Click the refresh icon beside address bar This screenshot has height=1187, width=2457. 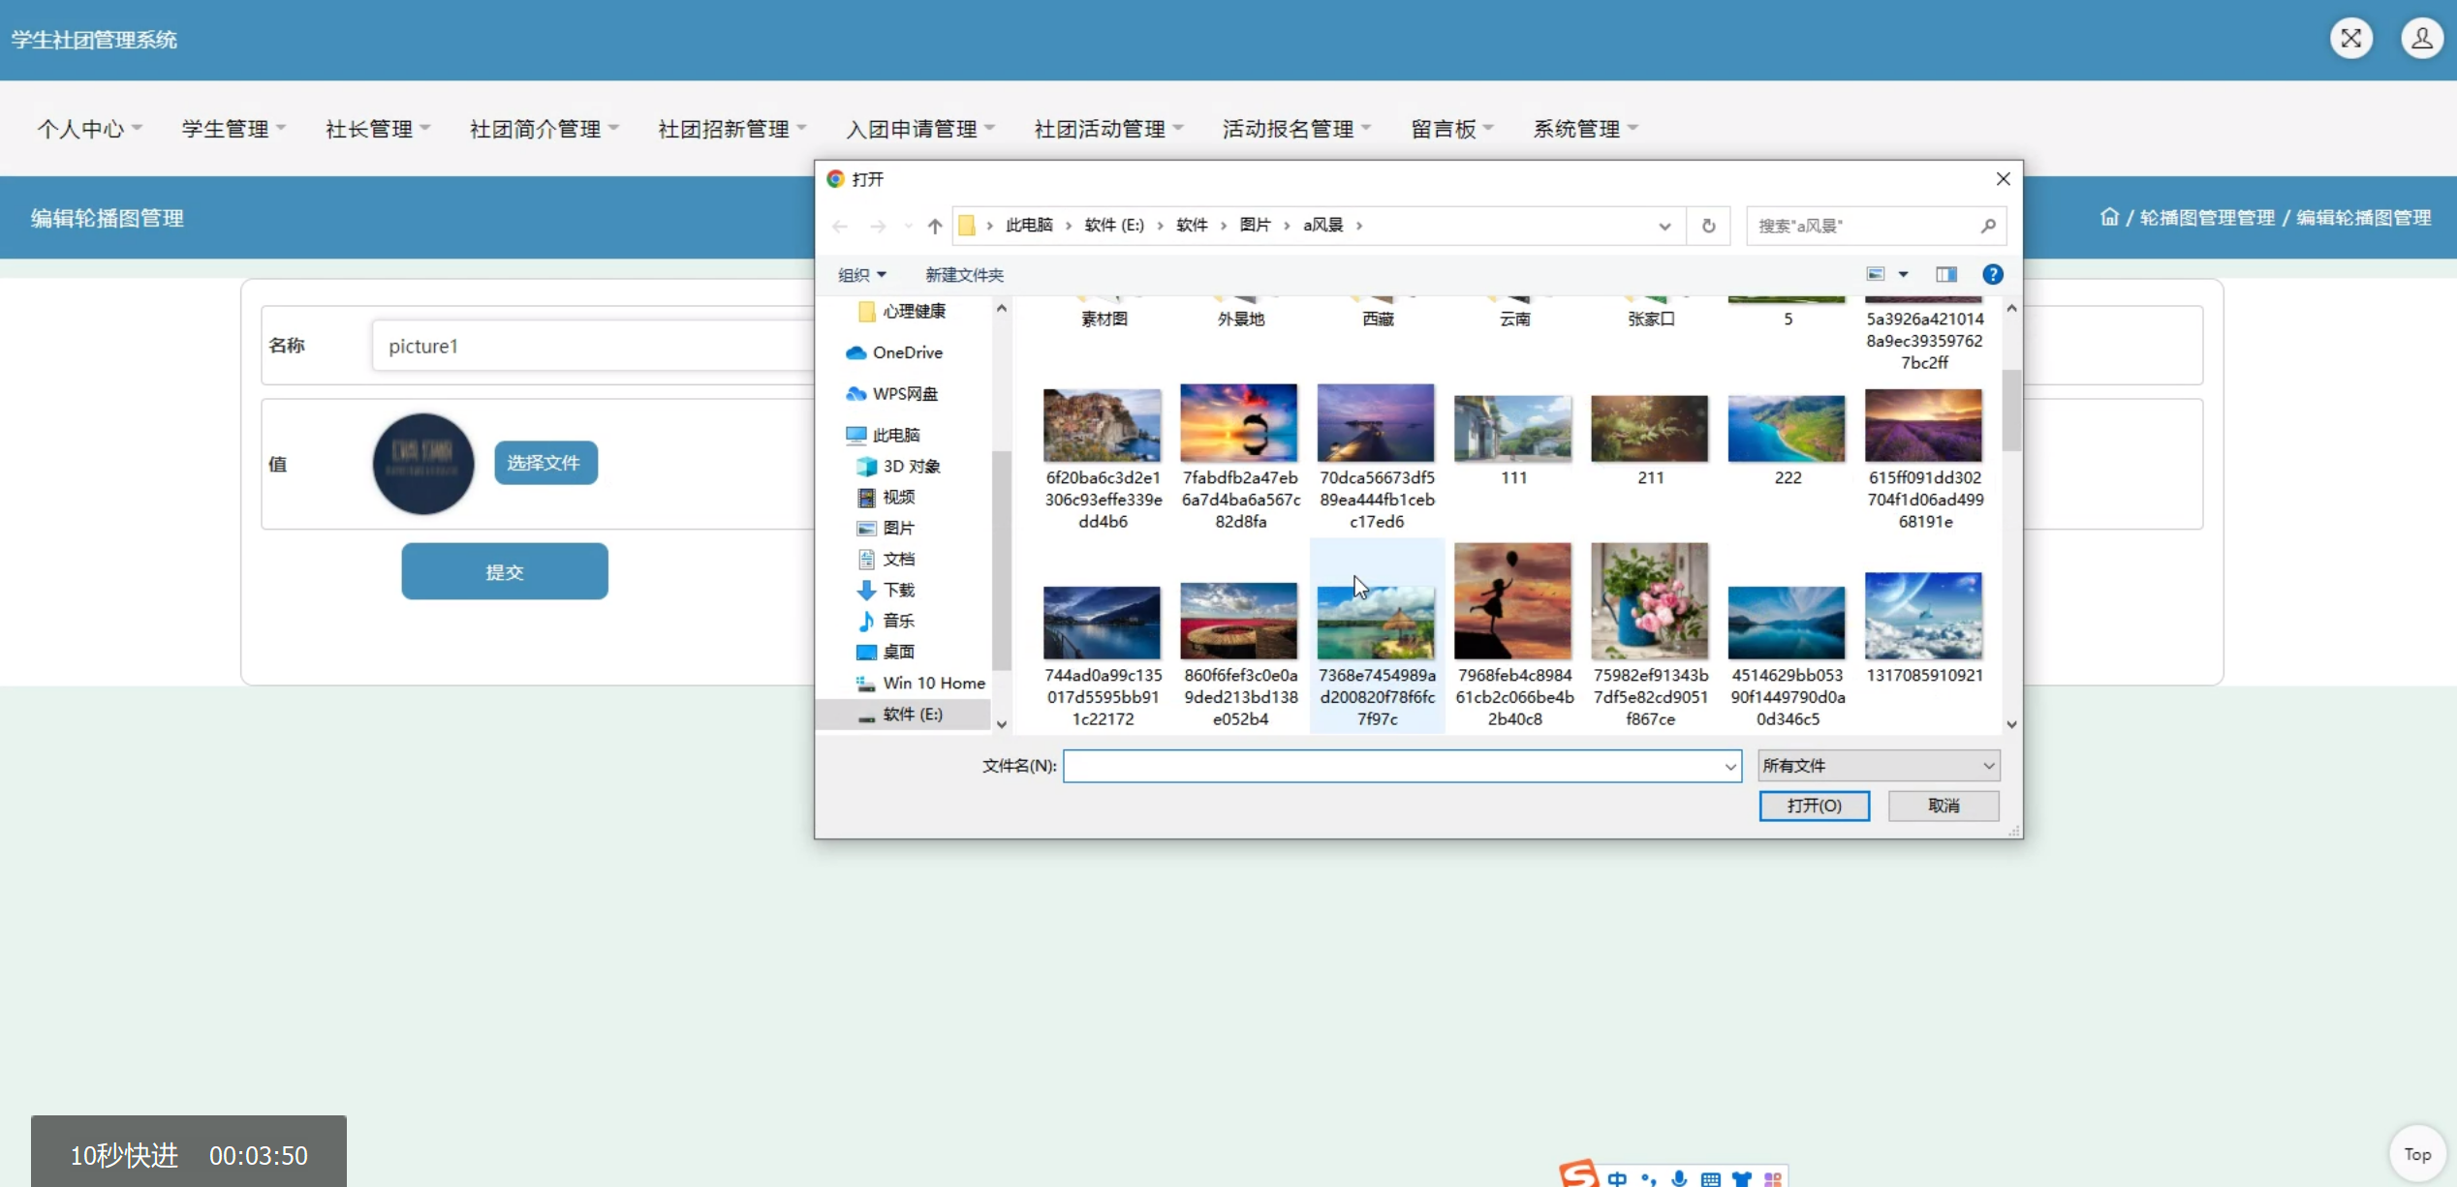1708,226
